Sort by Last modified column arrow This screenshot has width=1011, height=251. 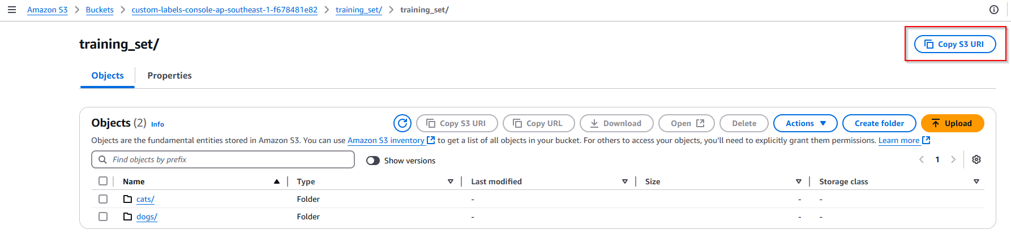click(x=625, y=181)
